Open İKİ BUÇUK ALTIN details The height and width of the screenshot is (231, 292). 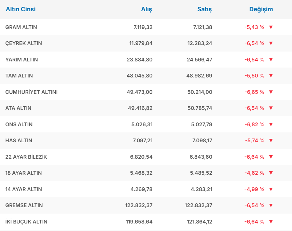(x=26, y=222)
